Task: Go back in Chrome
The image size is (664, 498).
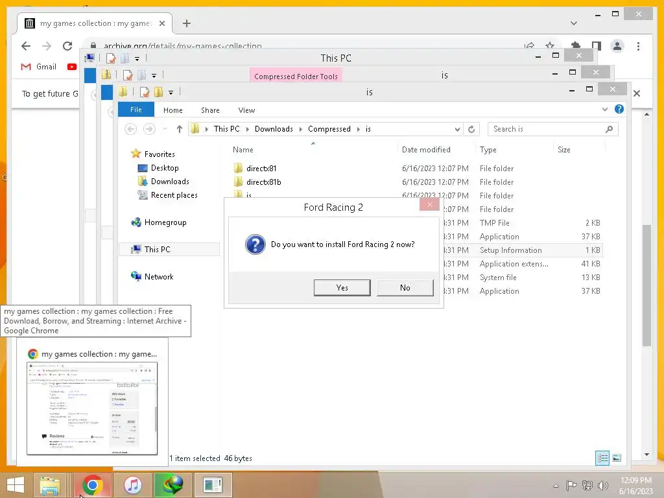Action: [x=26, y=46]
